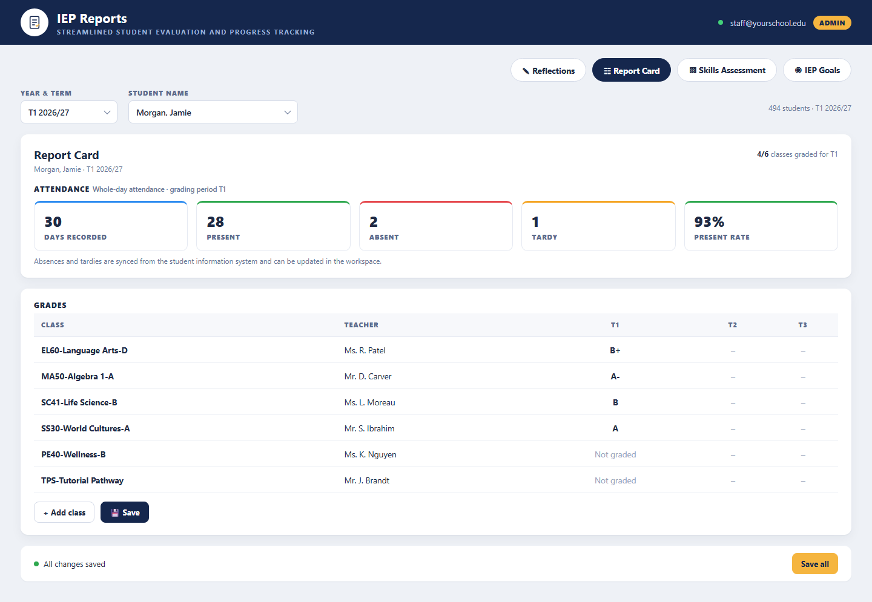This screenshot has height=602, width=872.
Task: Click Not graded for TPS-Tutorial Pathway
Action: pos(615,480)
